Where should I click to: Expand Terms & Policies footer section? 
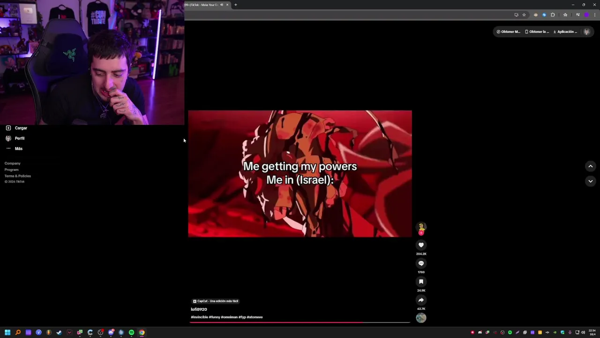18,176
